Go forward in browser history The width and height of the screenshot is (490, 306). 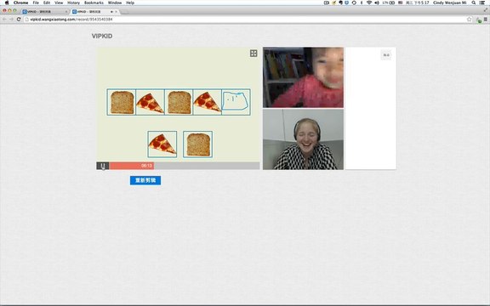coord(11,20)
